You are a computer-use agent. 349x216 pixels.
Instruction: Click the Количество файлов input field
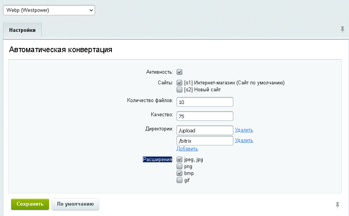tap(205, 102)
